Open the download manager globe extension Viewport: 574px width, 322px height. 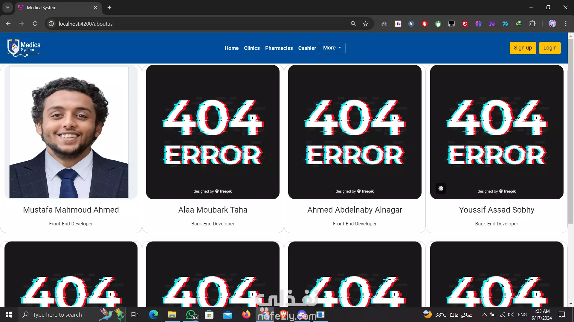click(519, 24)
